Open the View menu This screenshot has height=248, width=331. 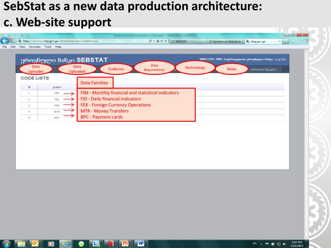pos(22,47)
